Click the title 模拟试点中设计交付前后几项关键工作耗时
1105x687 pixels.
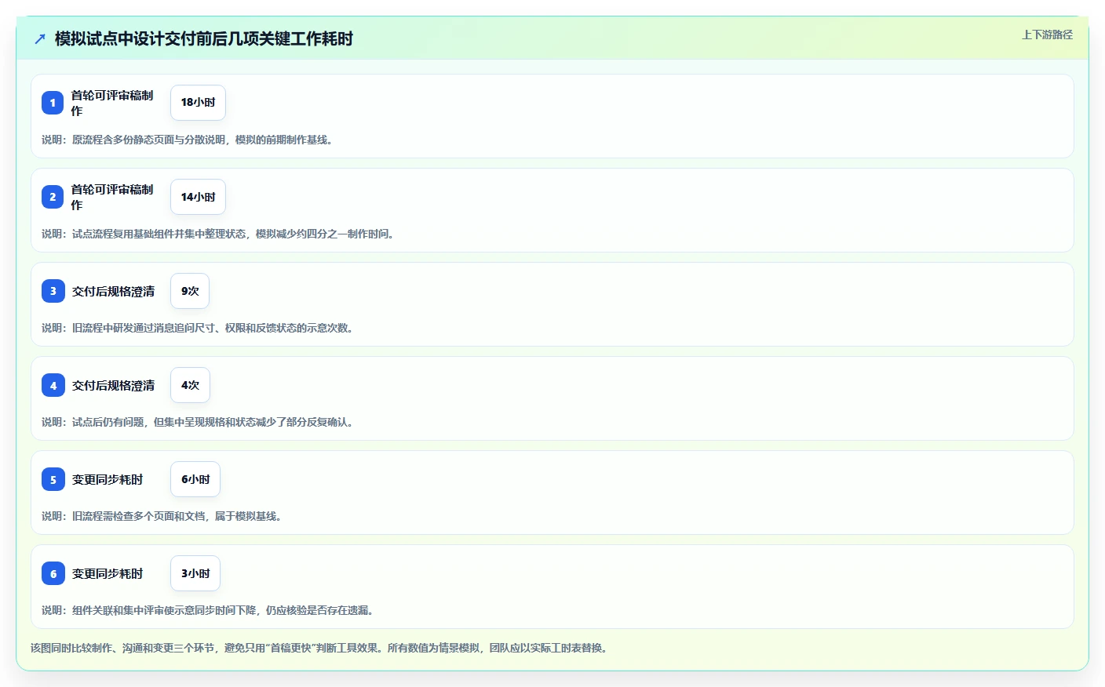click(204, 38)
